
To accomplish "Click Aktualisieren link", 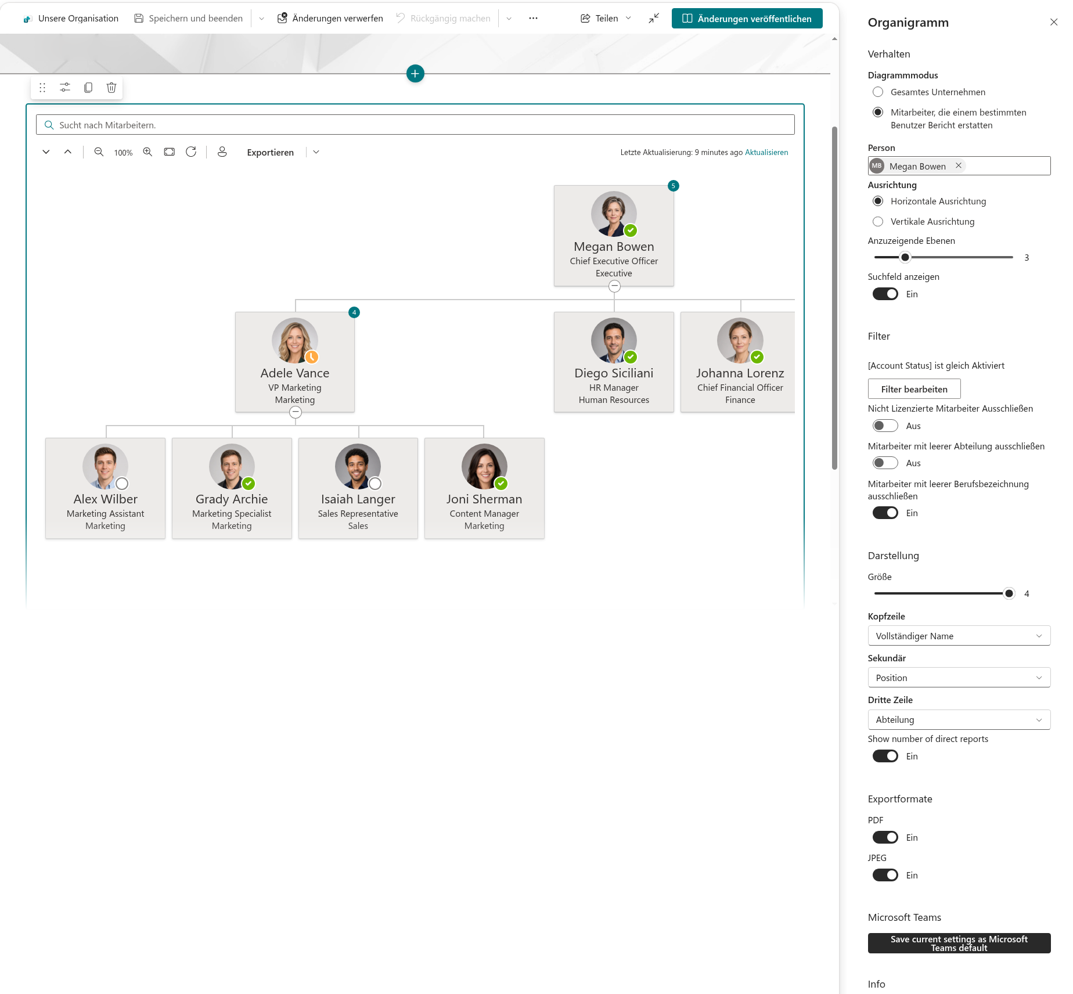I will tap(766, 153).
